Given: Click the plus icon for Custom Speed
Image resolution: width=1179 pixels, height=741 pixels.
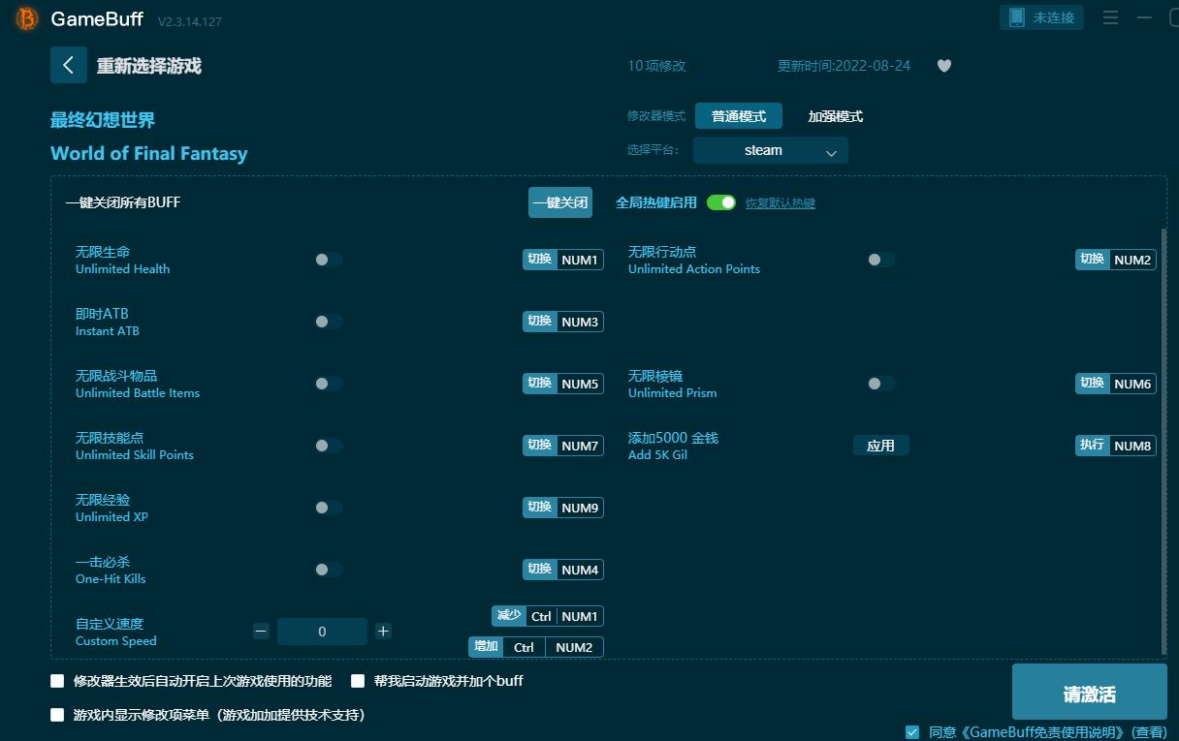Looking at the screenshot, I should (x=383, y=632).
